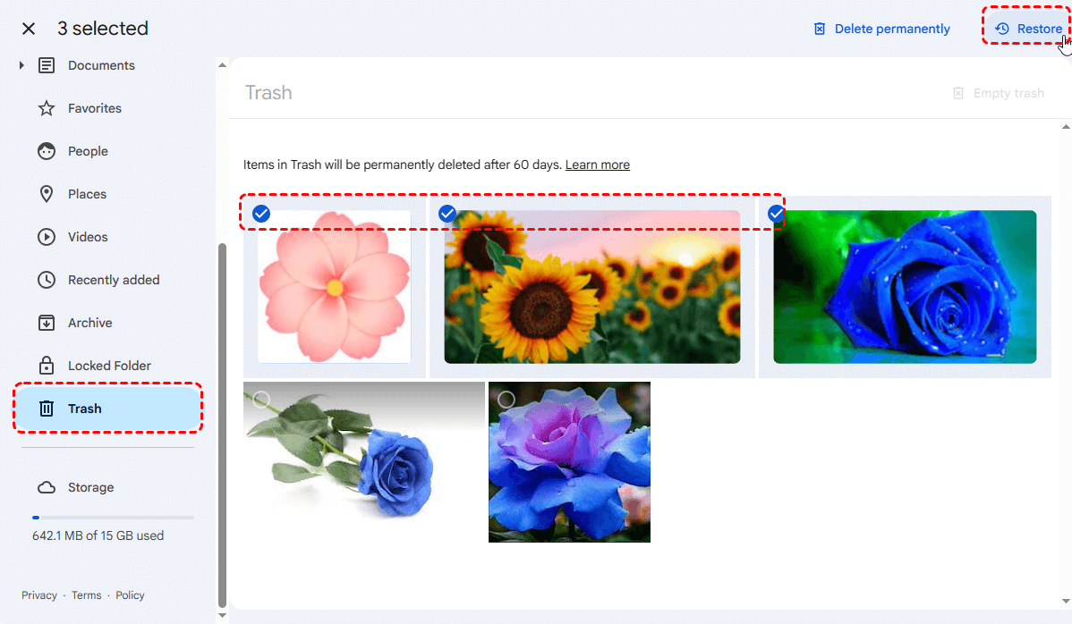Open the Learn more link
The height and width of the screenshot is (624, 1072).
597,164
